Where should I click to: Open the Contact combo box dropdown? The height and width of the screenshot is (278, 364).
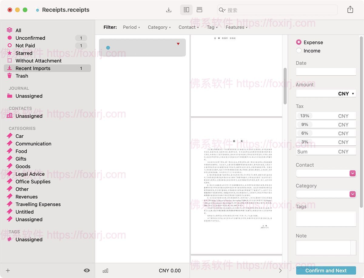coord(352,173)
